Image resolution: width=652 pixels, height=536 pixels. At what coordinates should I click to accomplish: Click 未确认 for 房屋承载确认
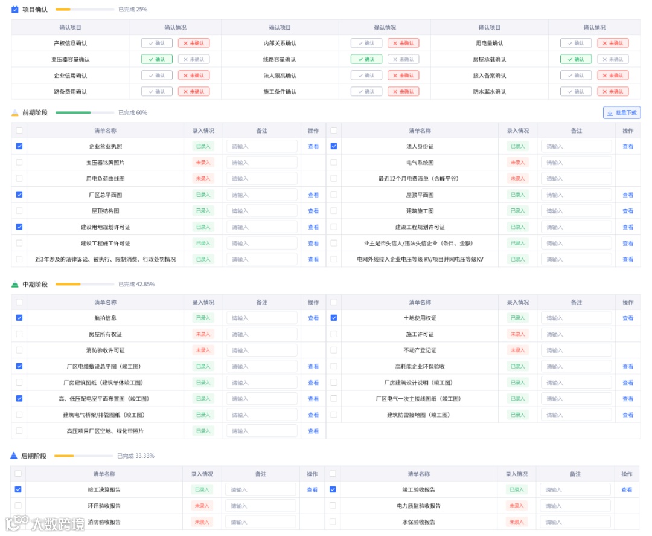pyautogui.click(x=613, y=59)
